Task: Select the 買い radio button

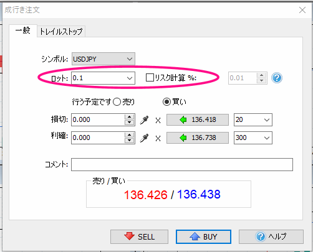Action: pos(166,102)
